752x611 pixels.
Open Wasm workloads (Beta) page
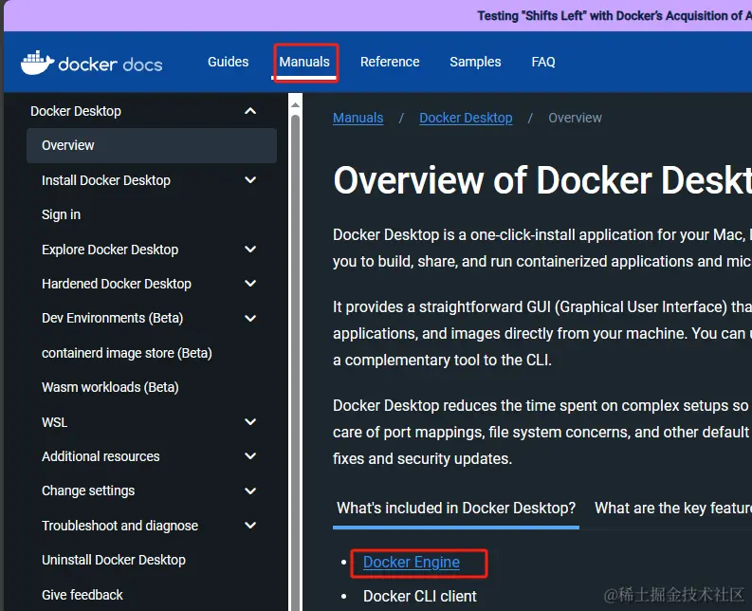(x=110, y=387)
